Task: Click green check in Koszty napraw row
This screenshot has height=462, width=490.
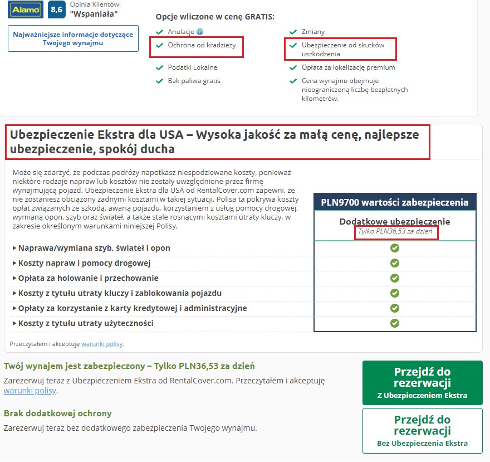Action: [x=395, y=263]
